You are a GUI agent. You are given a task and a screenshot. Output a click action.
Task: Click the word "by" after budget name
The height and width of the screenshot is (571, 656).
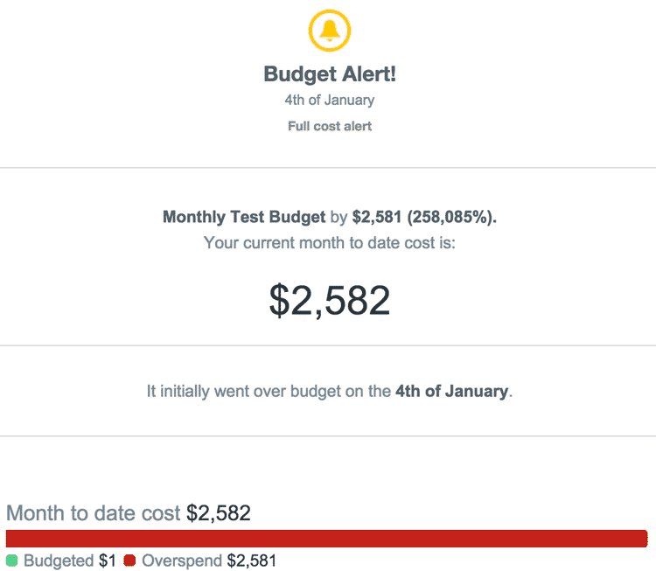[338, 217]
